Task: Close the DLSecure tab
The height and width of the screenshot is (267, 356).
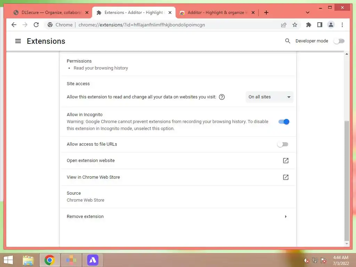Action: coord(87,13)
